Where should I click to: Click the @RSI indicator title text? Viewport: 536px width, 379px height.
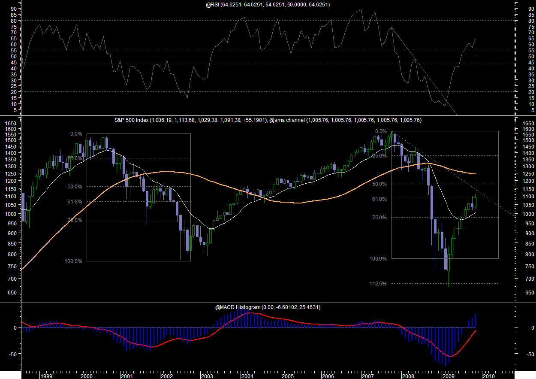click(x=268, y=4)
